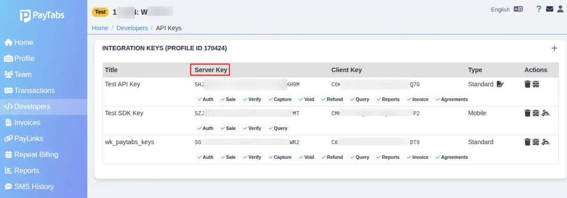567x198 pixels.
Task: Open Developers in the sidebar
Action: (x=43, y=107)
